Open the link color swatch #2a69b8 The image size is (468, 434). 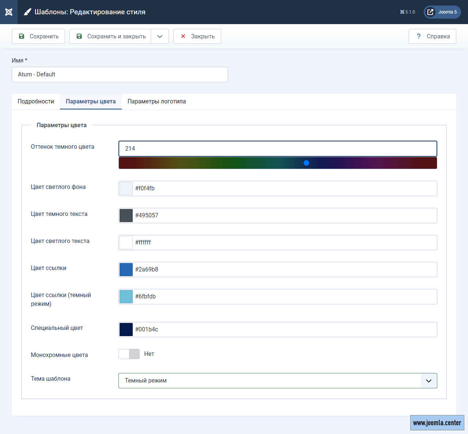coord(126,270)
